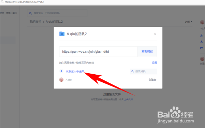Click the 创建者 role label for A qiu
This screenshot has width=205, height=128.
(152, 80)
